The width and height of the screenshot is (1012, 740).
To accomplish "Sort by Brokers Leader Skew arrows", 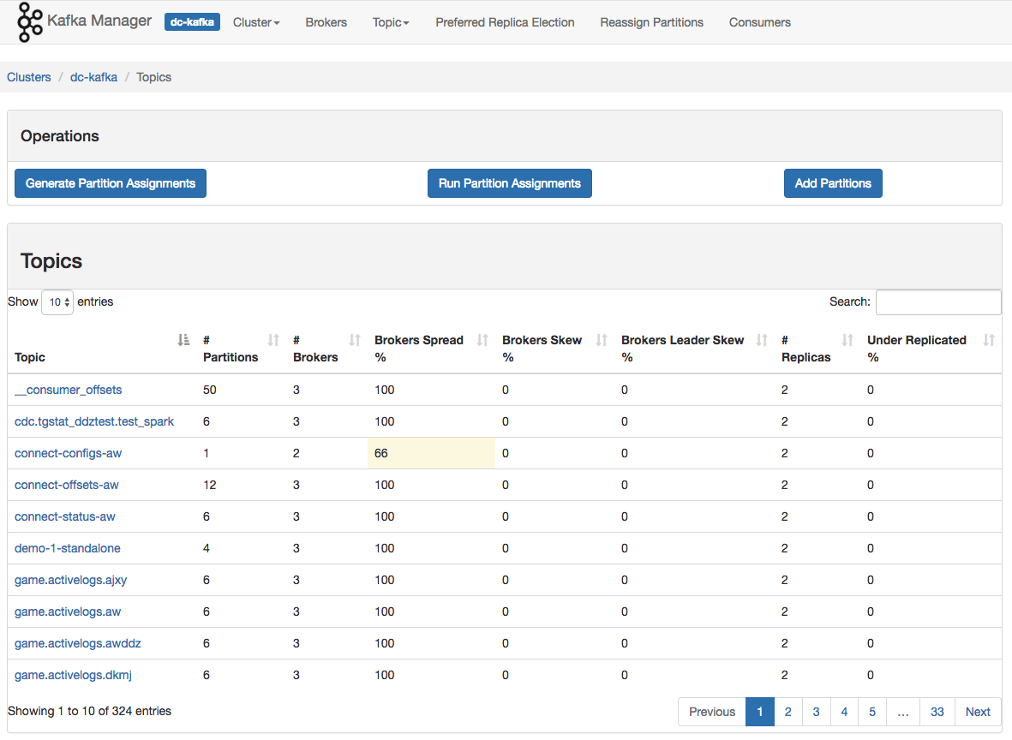I will tap(762, 341).
